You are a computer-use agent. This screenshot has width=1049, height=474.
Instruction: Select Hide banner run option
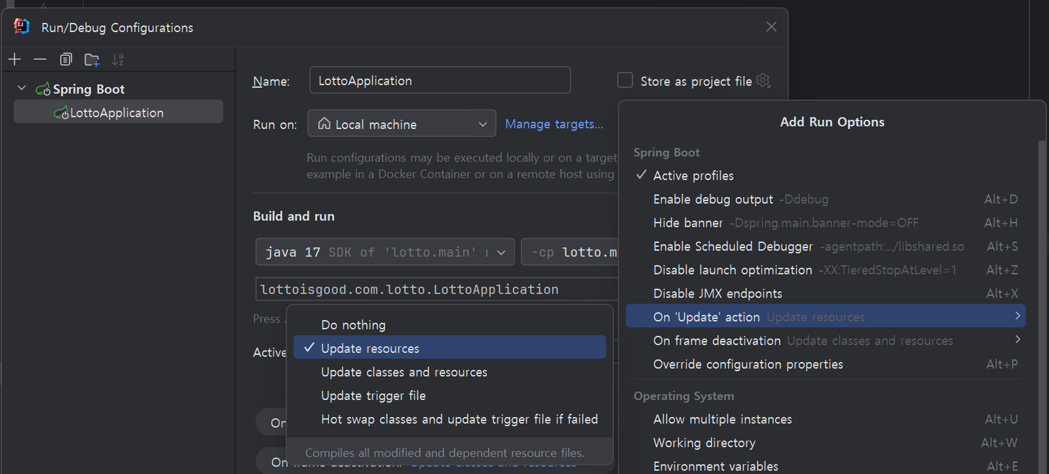click(826, 223)
